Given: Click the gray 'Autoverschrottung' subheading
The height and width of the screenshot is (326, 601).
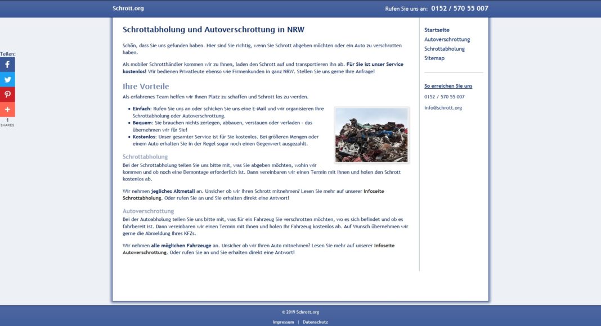Looking at the screenshot, I should point(149,211).
